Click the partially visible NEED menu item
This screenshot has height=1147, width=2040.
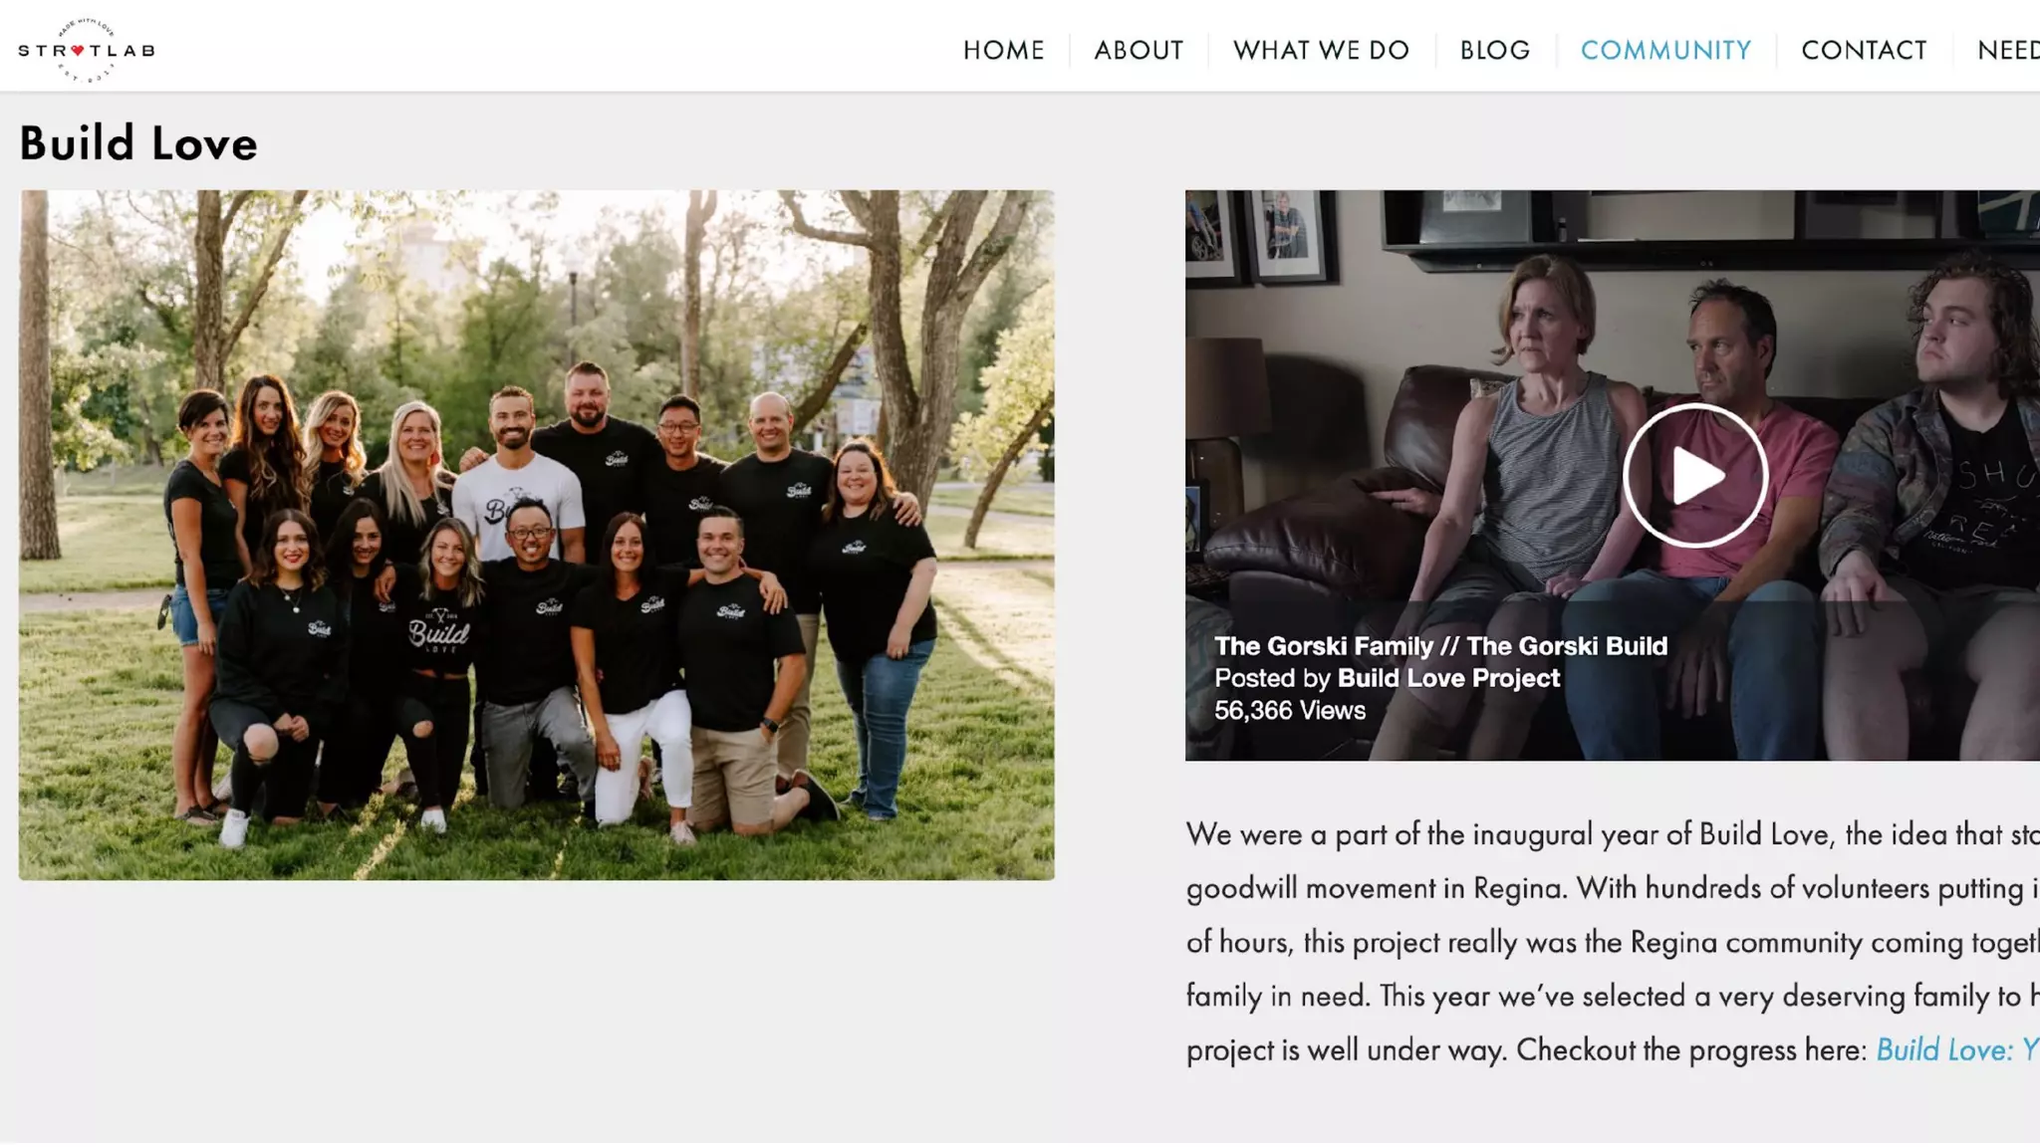click(2008, 50)
